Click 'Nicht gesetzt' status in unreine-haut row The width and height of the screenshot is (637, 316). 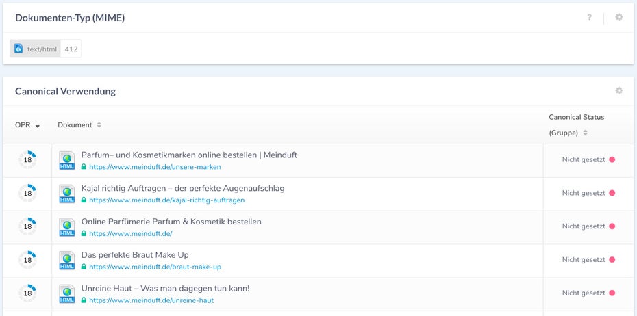pyautogui.click(x=584, y=293)
